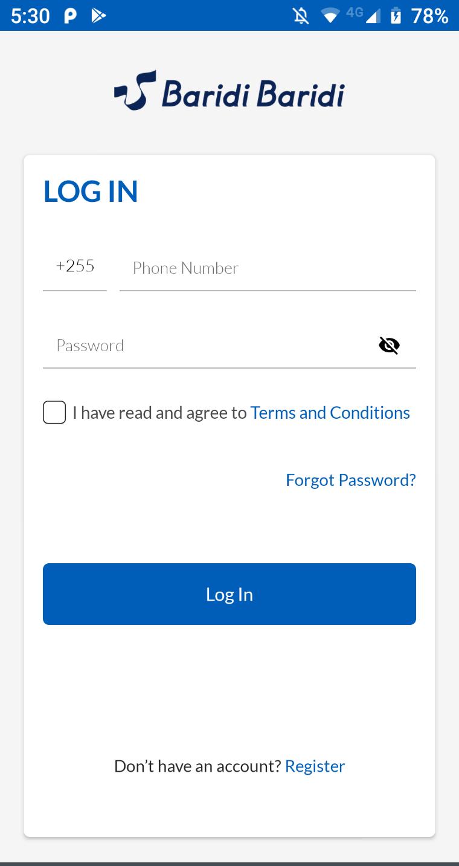Tap the Baridi Baridi brand name text

coord(253,94)
